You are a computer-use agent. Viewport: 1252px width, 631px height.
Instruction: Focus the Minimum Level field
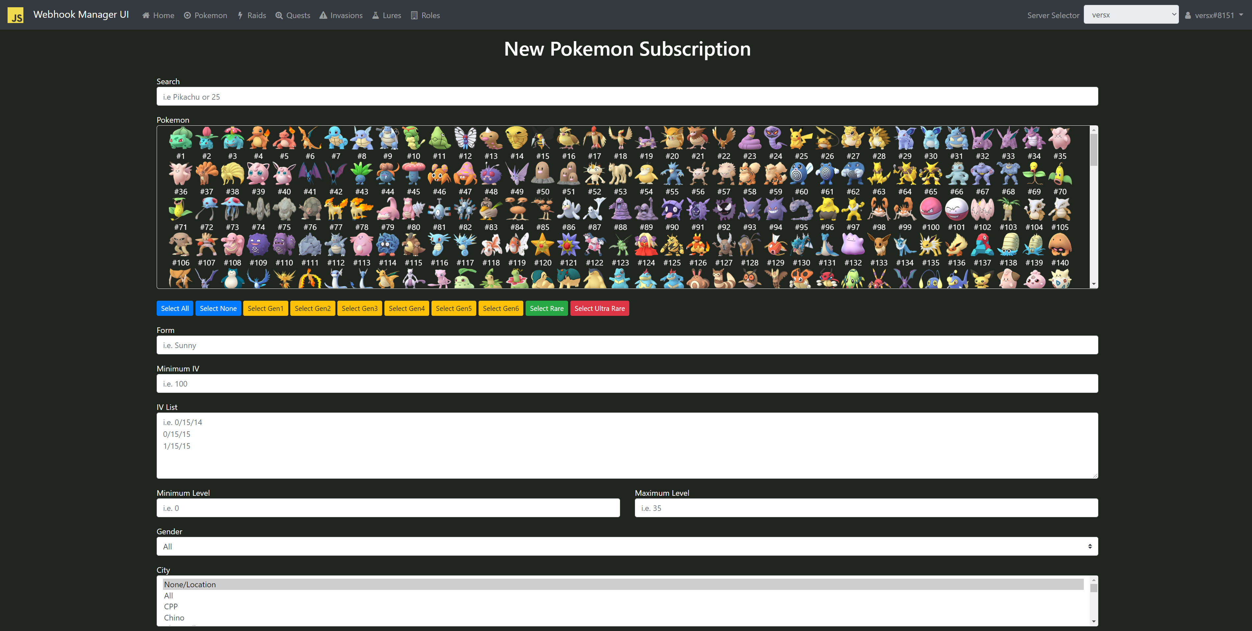pyautogui.click(x=388, y=508)
